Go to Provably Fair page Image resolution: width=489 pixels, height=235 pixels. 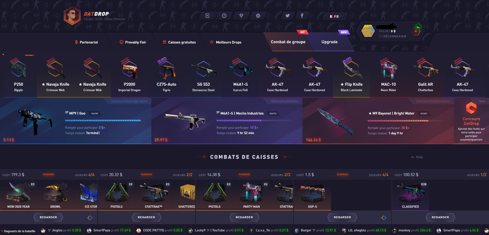click(x=133, y=42)
